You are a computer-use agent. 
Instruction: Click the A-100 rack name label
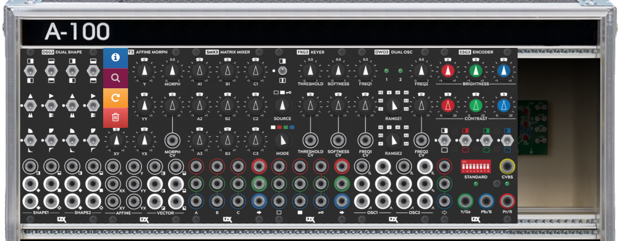[77, 32]
